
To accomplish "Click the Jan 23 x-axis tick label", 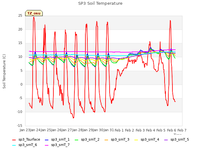I will click(24, 130).
